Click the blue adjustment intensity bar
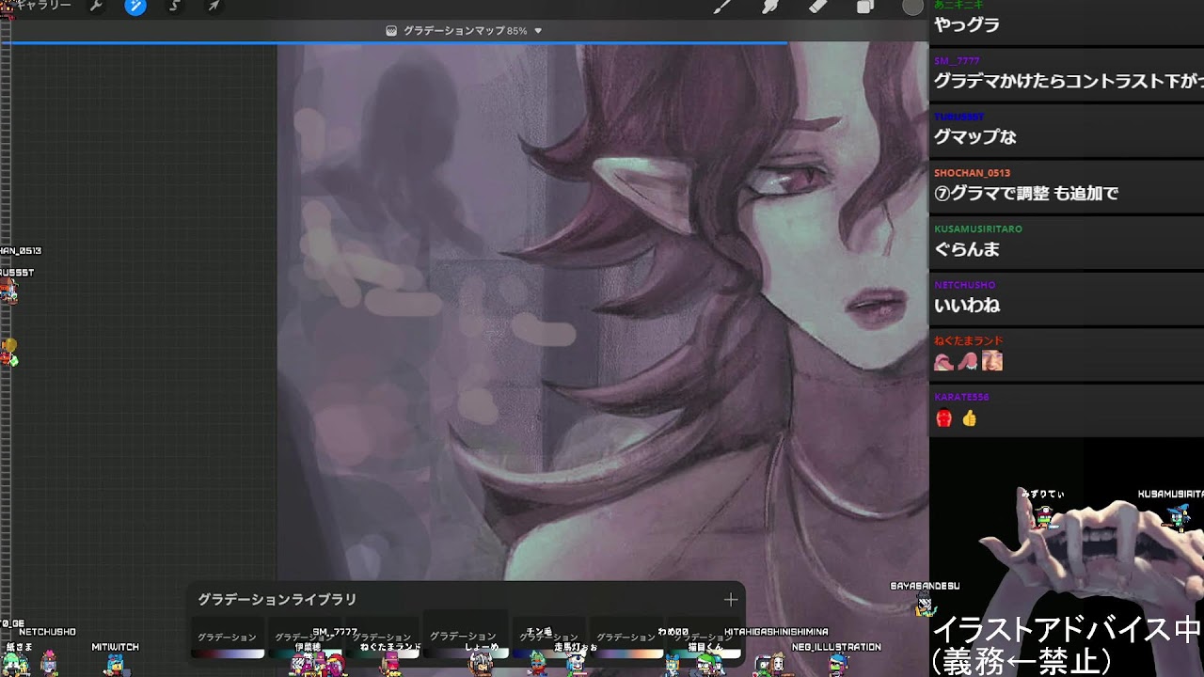This screenshot has height=677, width=1204. tap(393, 43)
